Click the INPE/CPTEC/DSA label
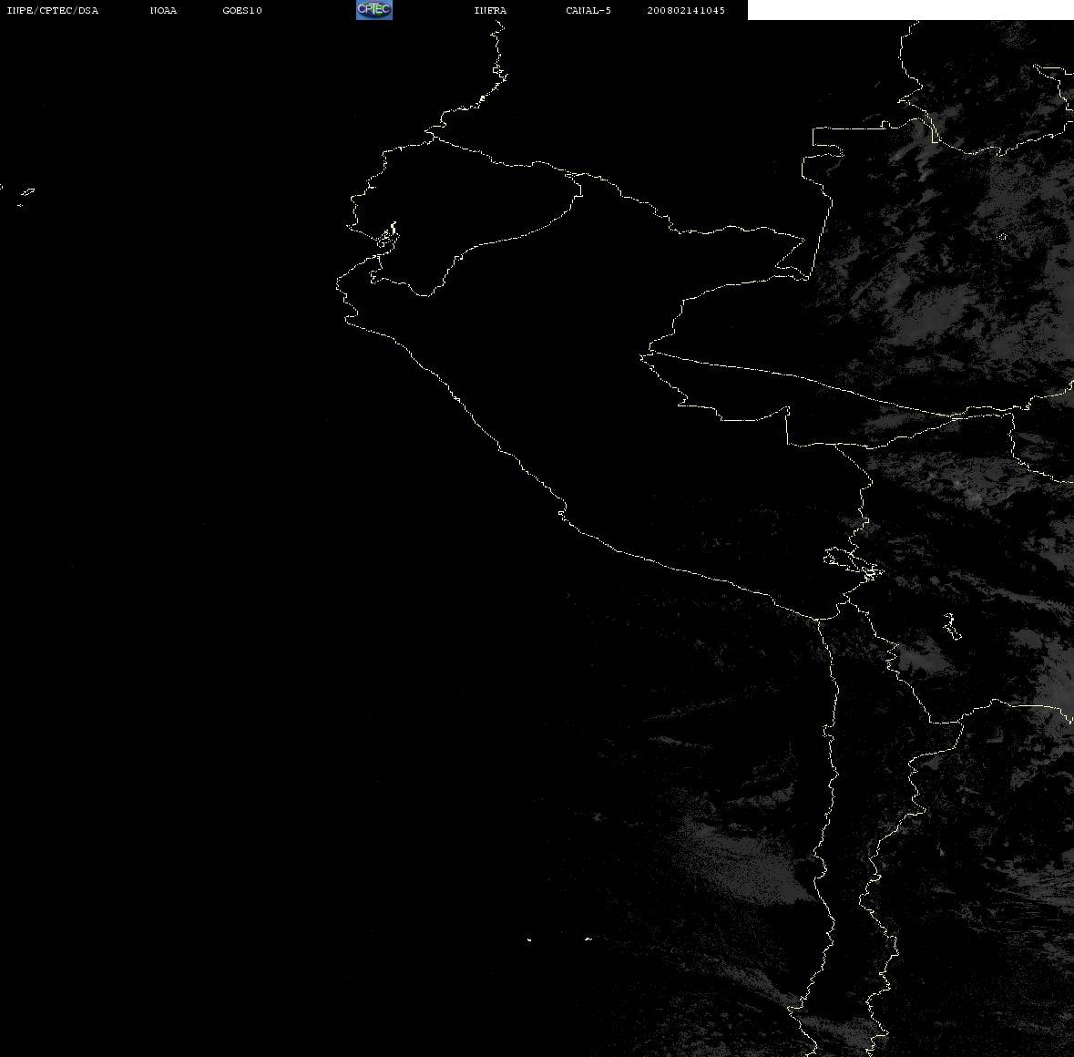This screenshot has height=1057, width=1074. click(52, 10)
